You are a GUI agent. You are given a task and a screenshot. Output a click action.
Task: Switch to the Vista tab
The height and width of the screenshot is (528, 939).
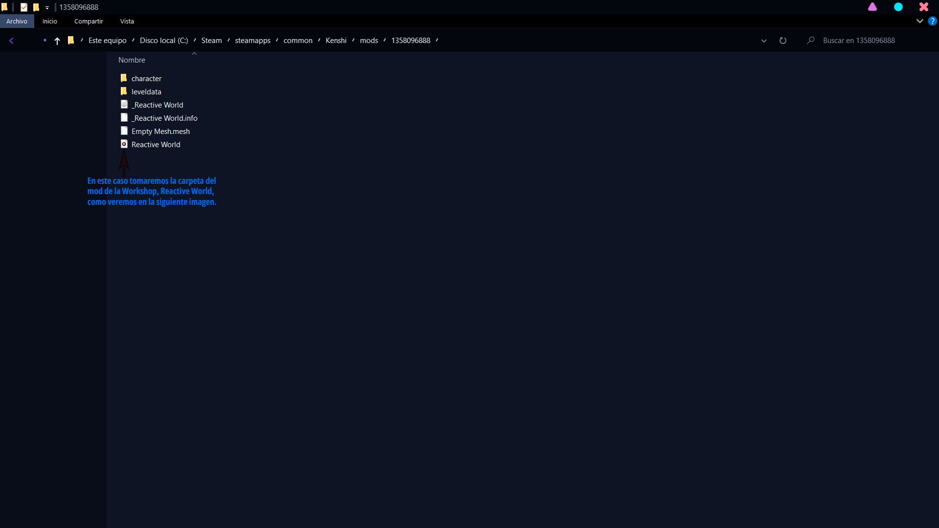click(x=127, y=21)
